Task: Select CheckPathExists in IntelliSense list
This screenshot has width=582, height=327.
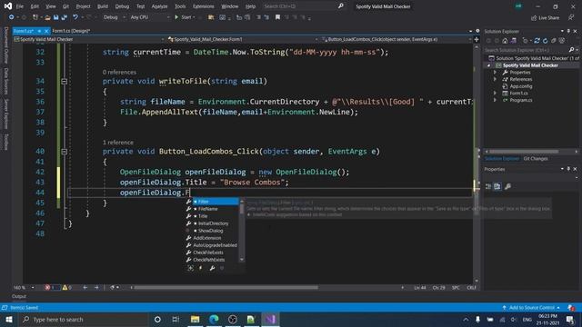Action: click(212, 260)
